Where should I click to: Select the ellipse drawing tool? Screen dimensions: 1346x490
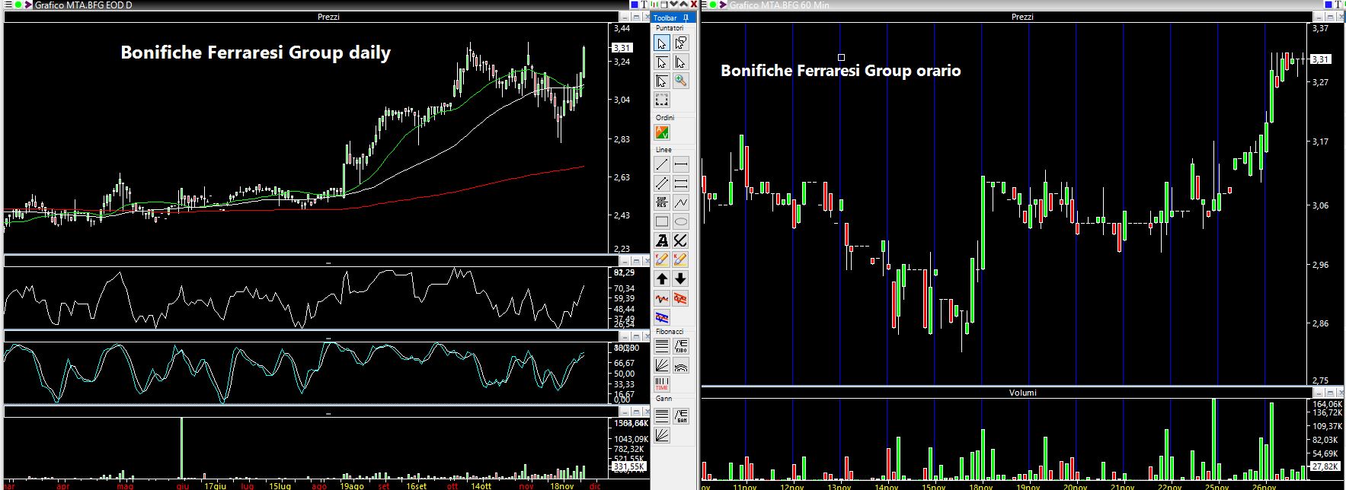point(681,222)
